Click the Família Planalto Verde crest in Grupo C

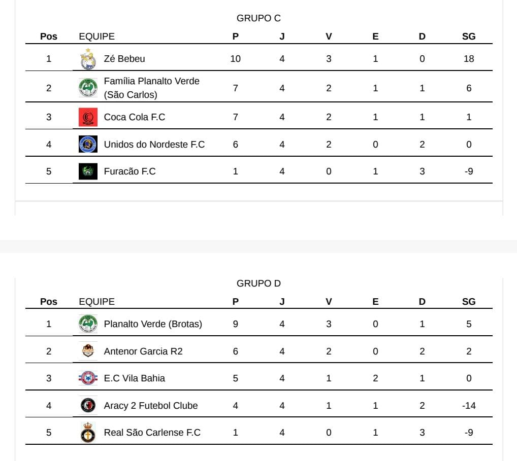(x=88, y=88)
